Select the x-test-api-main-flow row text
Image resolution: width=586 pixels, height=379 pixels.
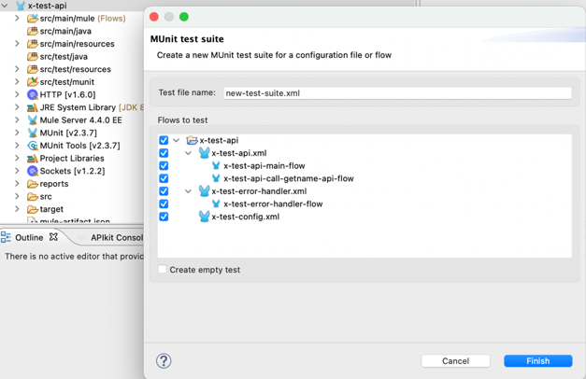click(264, 166)
